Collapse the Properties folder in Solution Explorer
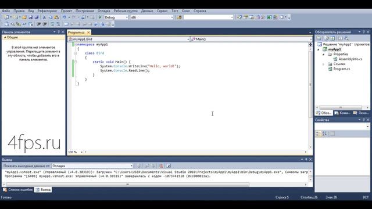 [323, 54]
